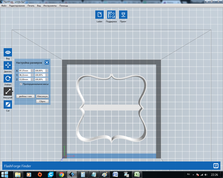Click the Максимум button

pyautogui.click(x=42, y=96)
